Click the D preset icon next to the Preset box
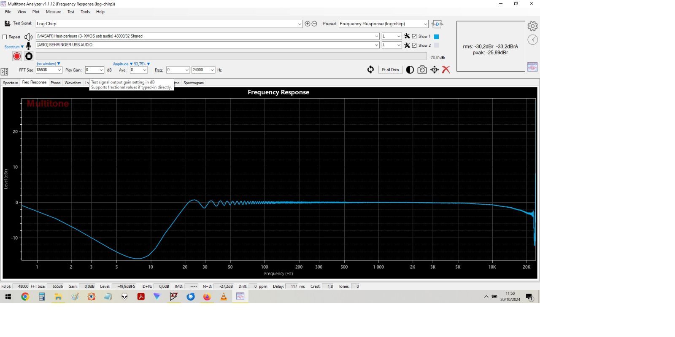 (x=437, y=24)
